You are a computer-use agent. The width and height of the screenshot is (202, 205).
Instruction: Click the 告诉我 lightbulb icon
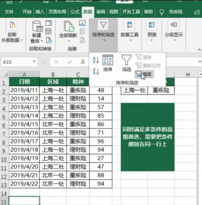click(162, 12)
